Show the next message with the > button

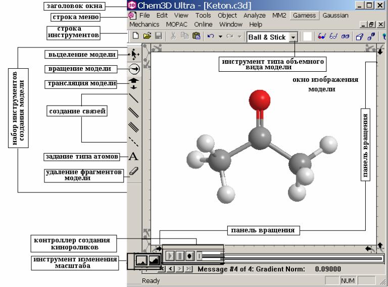point(180,269)
